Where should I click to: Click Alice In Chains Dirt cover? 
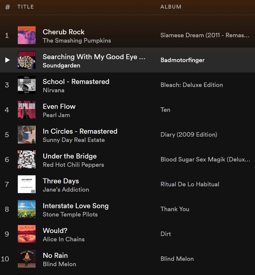pos(27,234)
